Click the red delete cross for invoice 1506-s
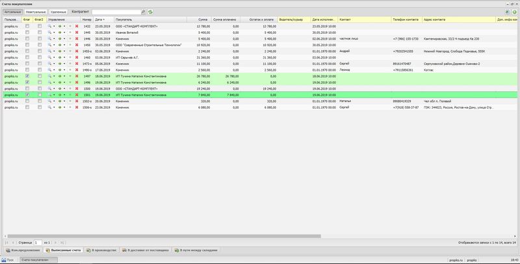The height and width of the screenshot is (264, 520). [x=77, y=107]
